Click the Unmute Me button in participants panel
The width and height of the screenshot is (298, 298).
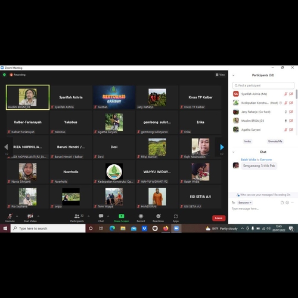point(275,142)
